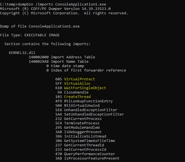Select the KERNEL32.dll heading text

coord(22,53)
